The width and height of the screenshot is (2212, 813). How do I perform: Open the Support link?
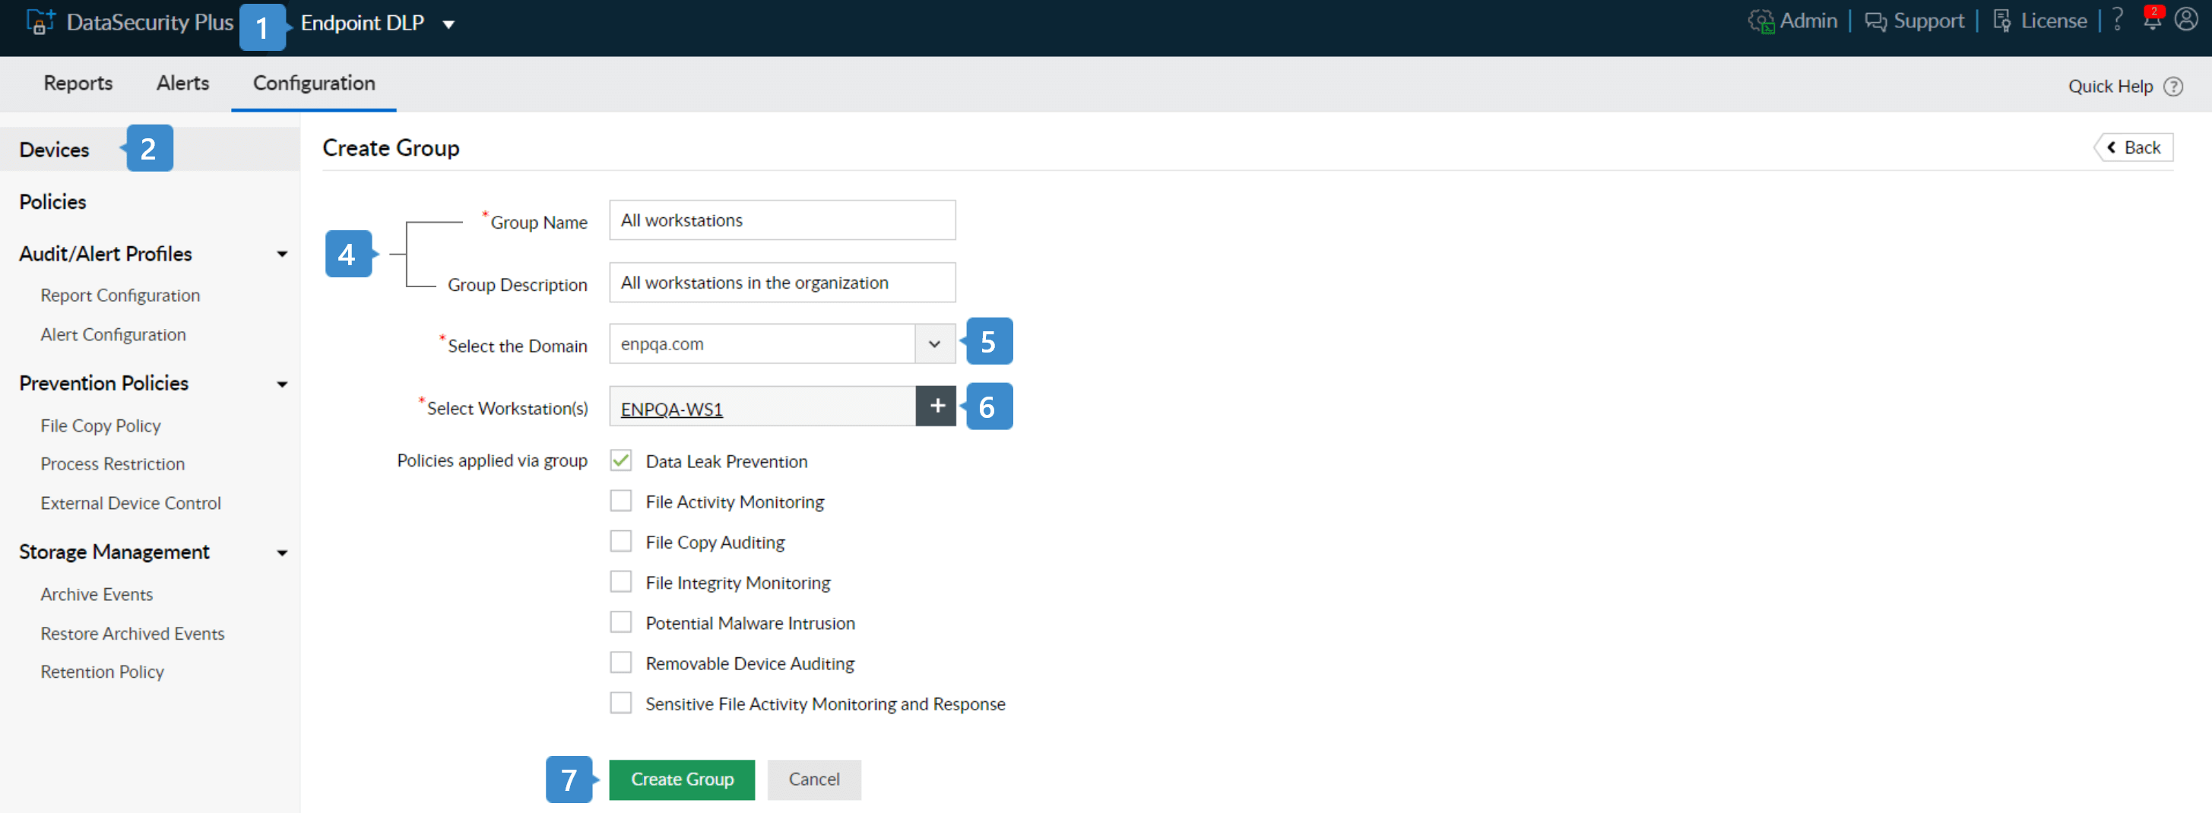pyautogui.click(x=1928, y=21)
